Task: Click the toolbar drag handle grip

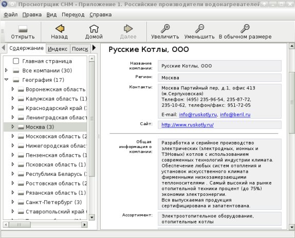Action: pyautogui.click(x=3, y=31)
